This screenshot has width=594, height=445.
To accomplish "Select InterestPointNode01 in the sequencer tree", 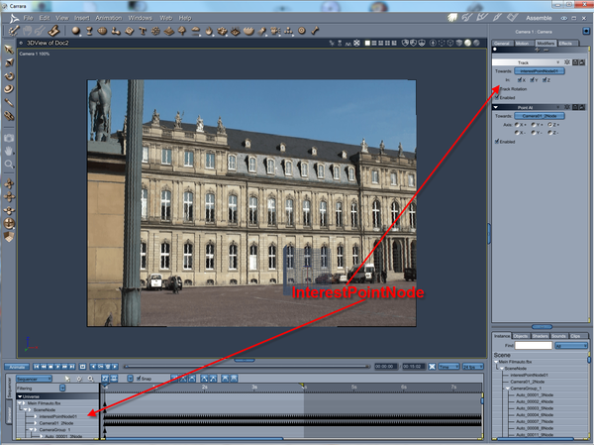I will (58, 416).
